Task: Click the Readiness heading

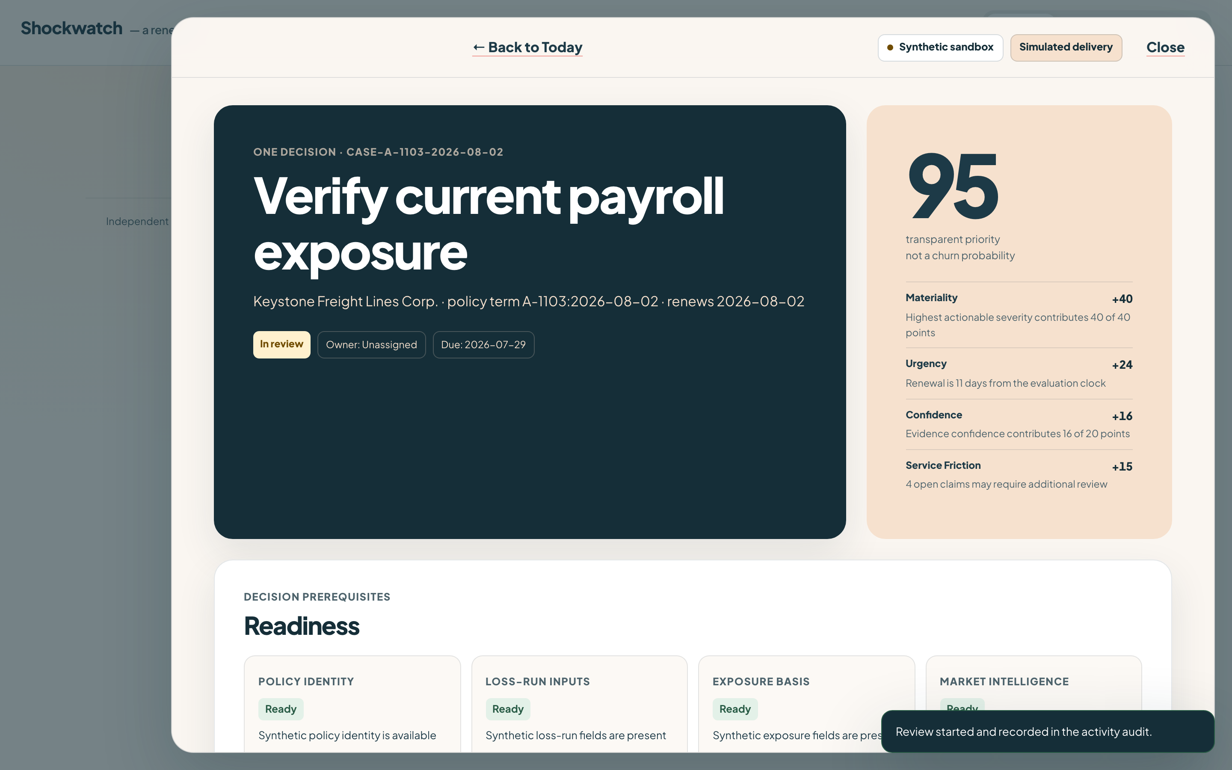Action: point(302,626)
